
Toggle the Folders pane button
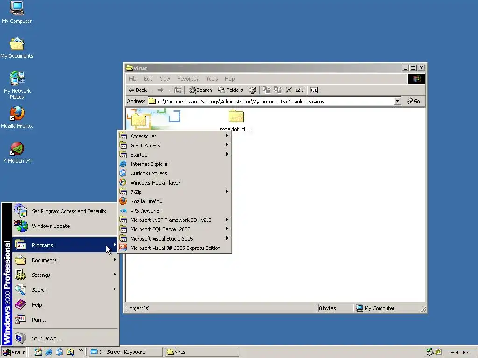(231, 90)
